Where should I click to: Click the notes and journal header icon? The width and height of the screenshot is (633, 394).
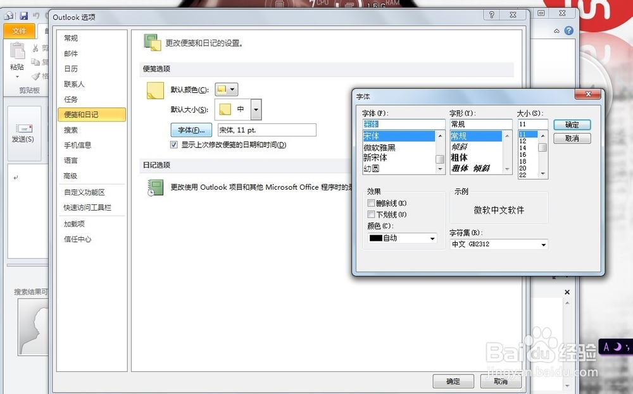[x=152, y=42]
